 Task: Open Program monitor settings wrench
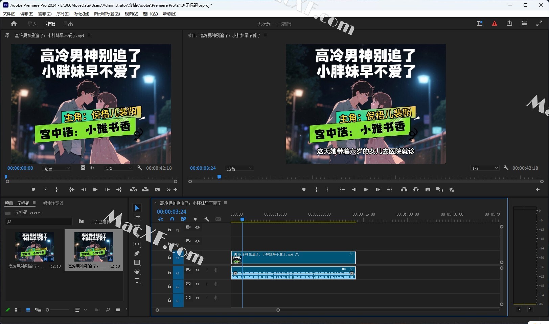(506, 168)
